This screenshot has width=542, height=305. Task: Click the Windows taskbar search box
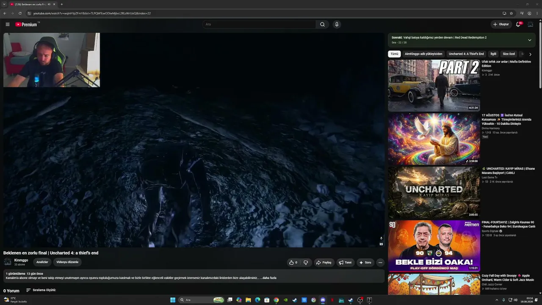click(202, 300)
